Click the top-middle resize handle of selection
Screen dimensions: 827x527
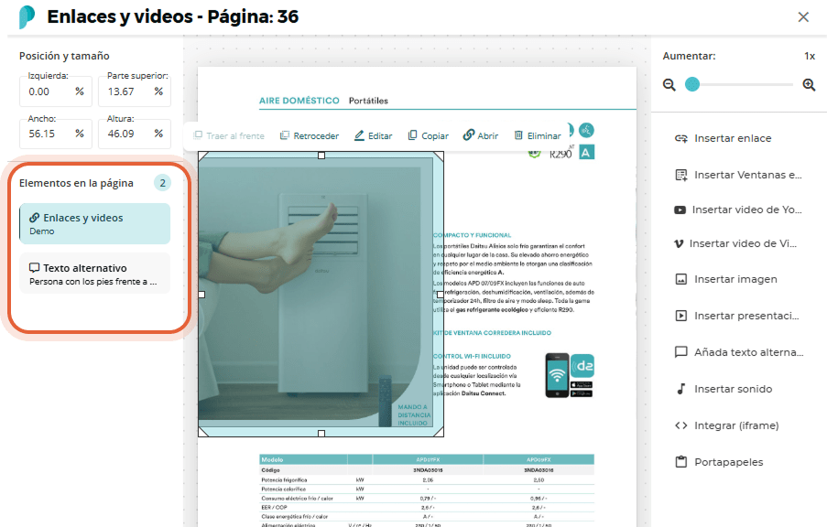(321, 156)
